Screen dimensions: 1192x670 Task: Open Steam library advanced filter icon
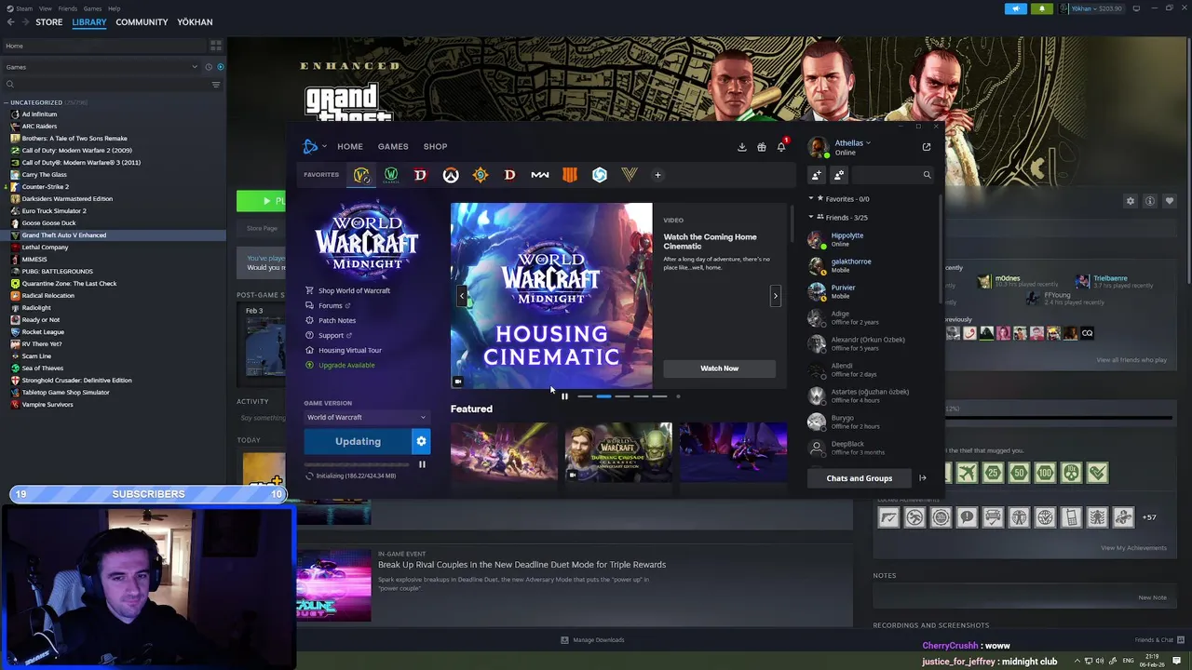tap(216, 85)
